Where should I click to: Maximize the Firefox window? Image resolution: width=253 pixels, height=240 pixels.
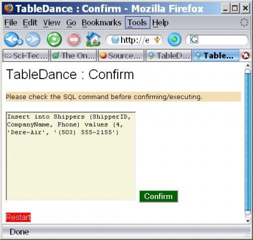[x=235, y=8]
